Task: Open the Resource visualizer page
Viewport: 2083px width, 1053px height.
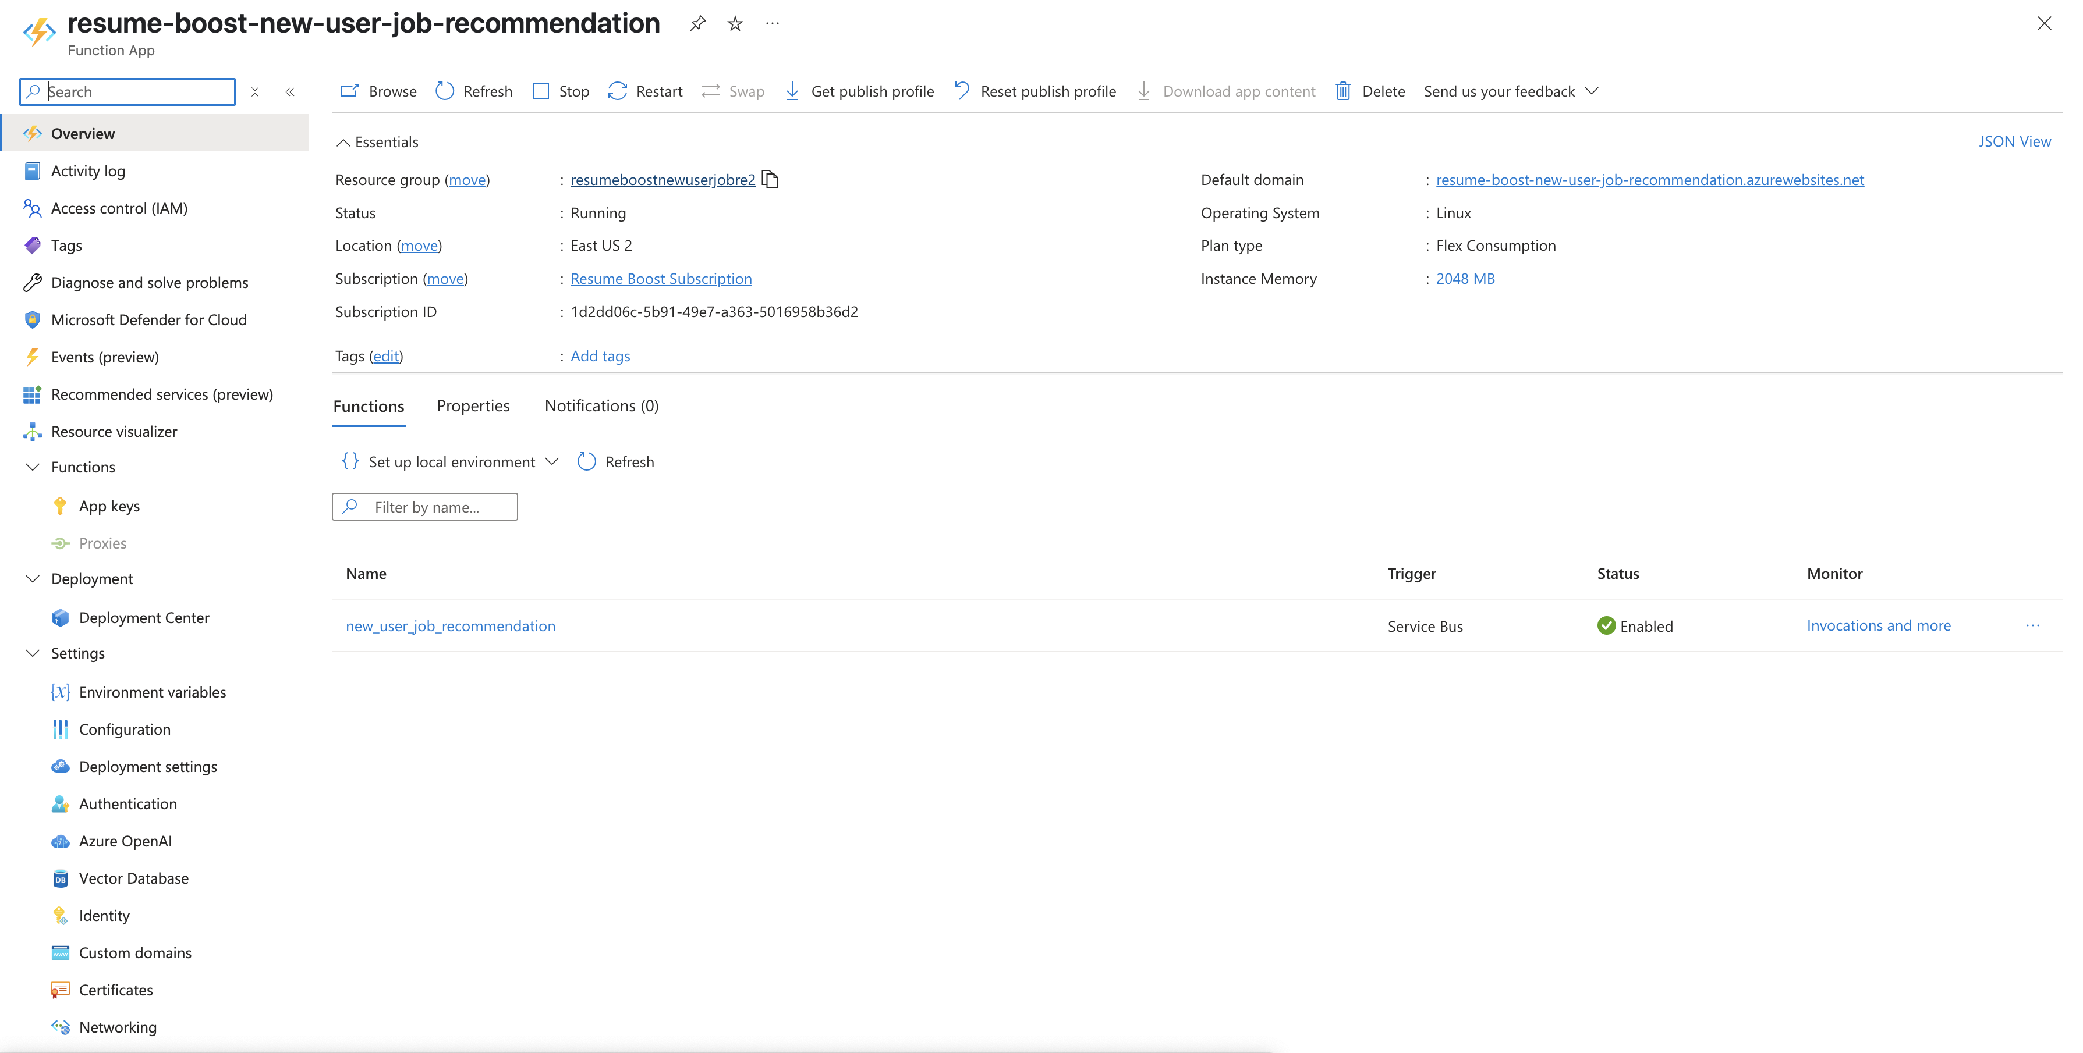Action: click(114, 431)
